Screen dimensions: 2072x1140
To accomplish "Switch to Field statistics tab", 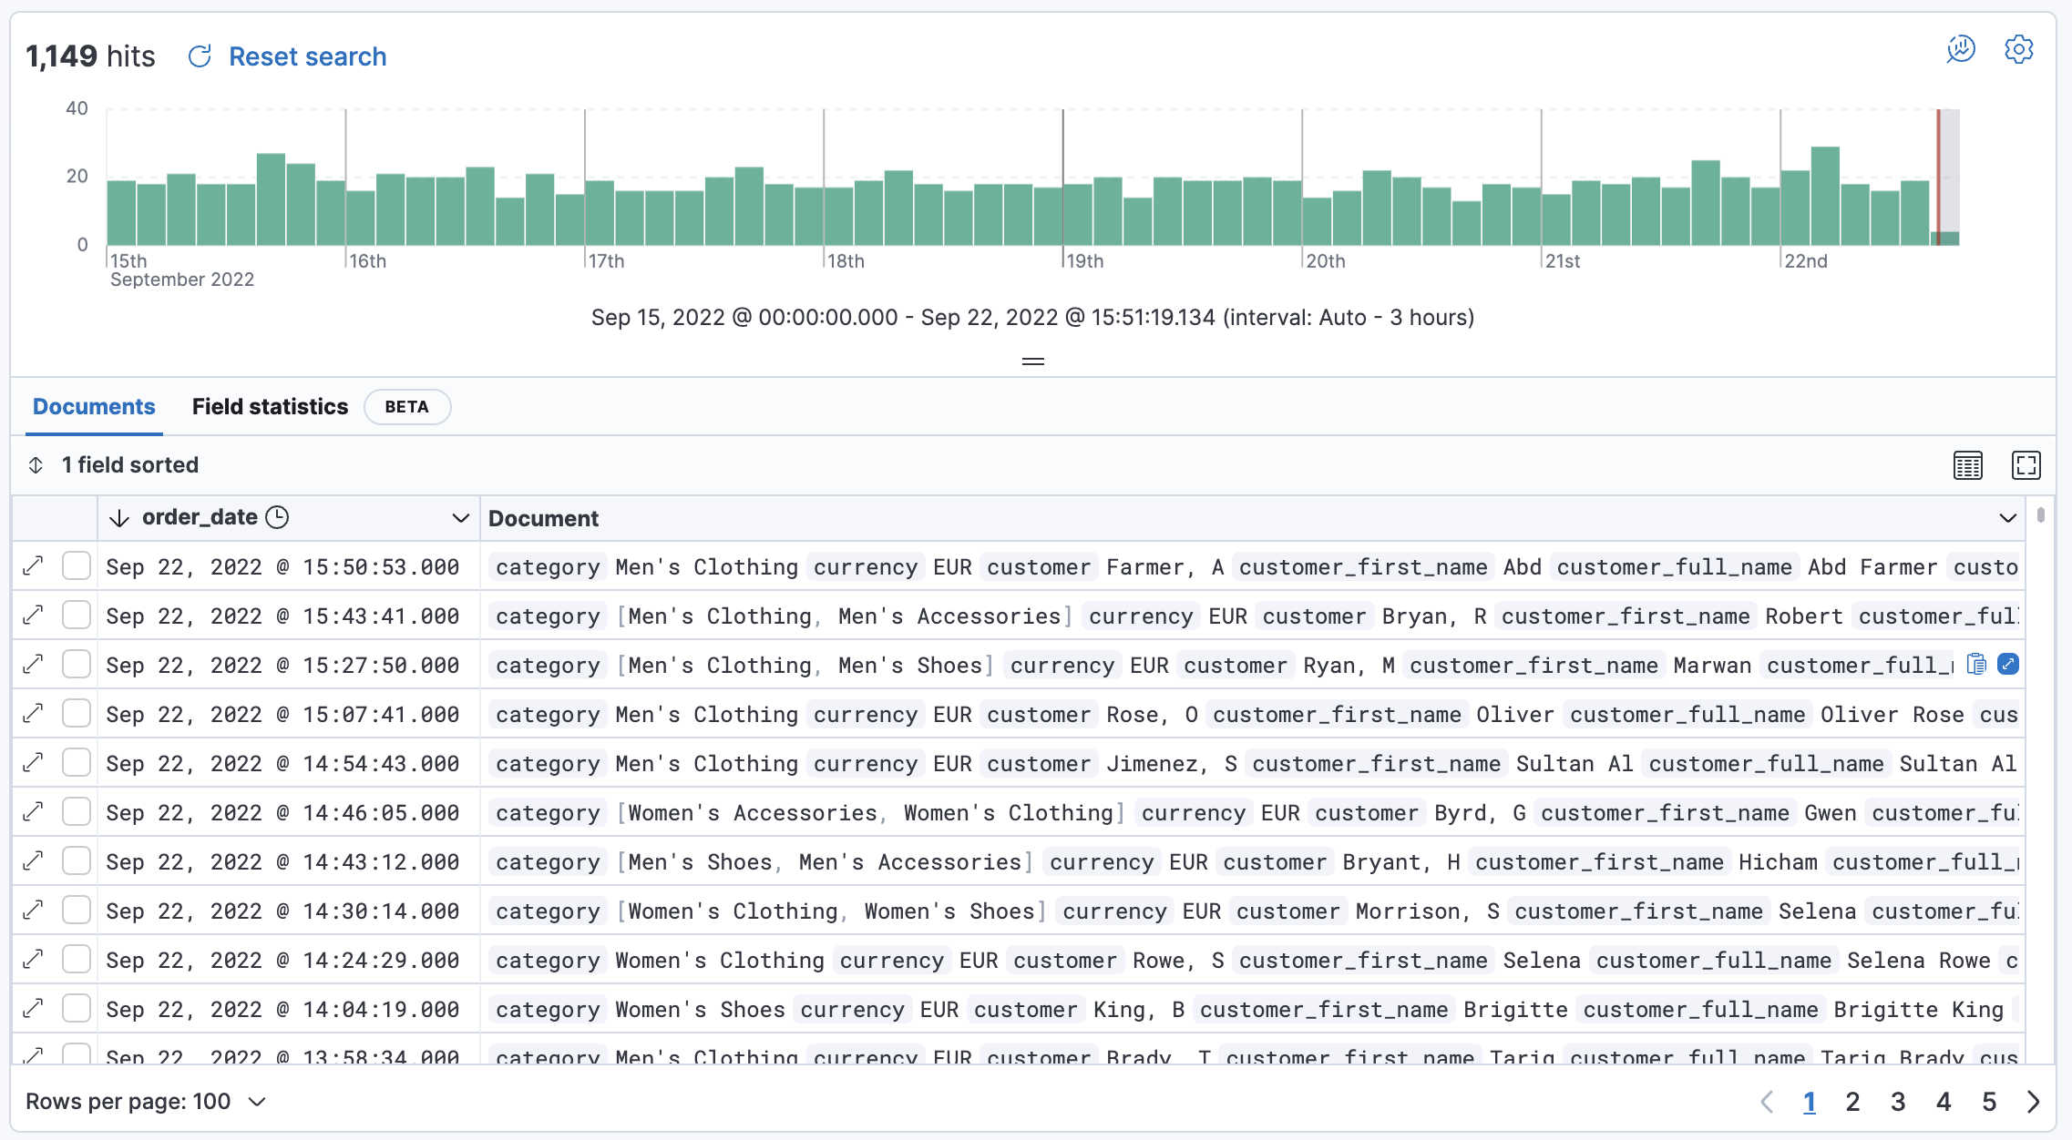I will click(x=270, y=407).
